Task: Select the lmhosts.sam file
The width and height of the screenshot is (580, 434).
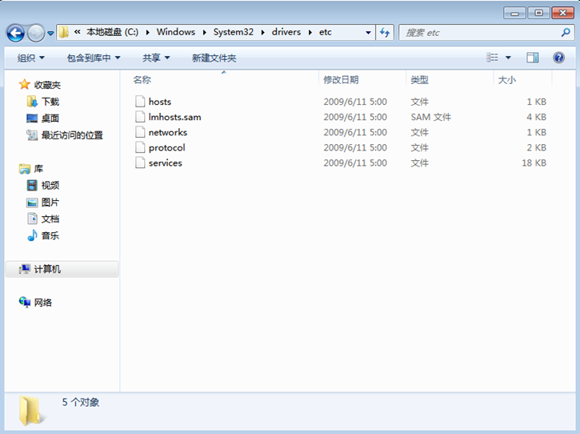Action: point(174,117)
